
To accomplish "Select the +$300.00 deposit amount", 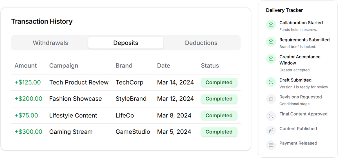I will [28, 132].
